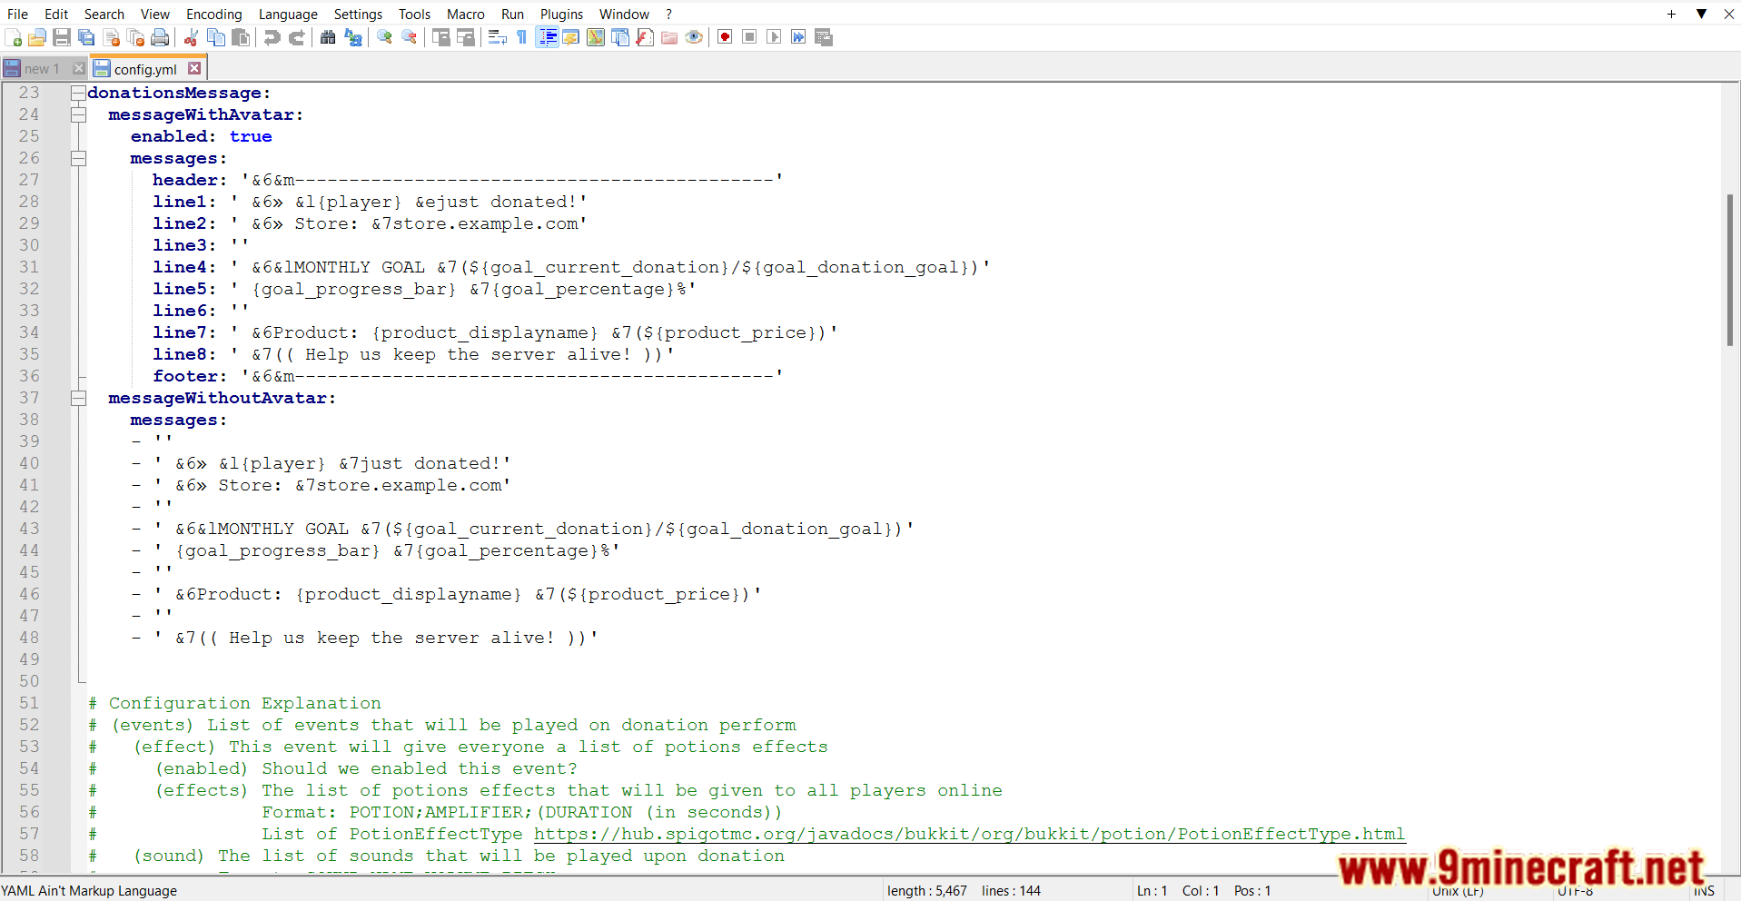Place the cursor on 'enabled: true' line
Viewport: 1741px width, 901px height.
click(x=201, y=136)
